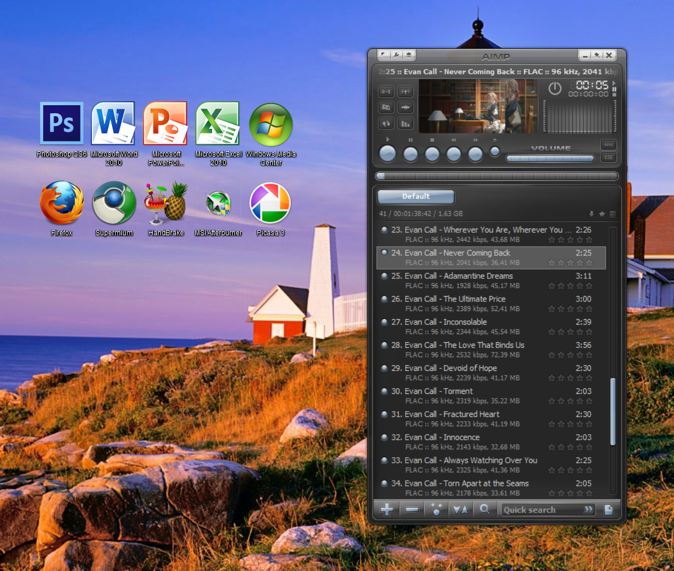Toggle AIMP stay-on-top pin button

[x=596, y=55]
